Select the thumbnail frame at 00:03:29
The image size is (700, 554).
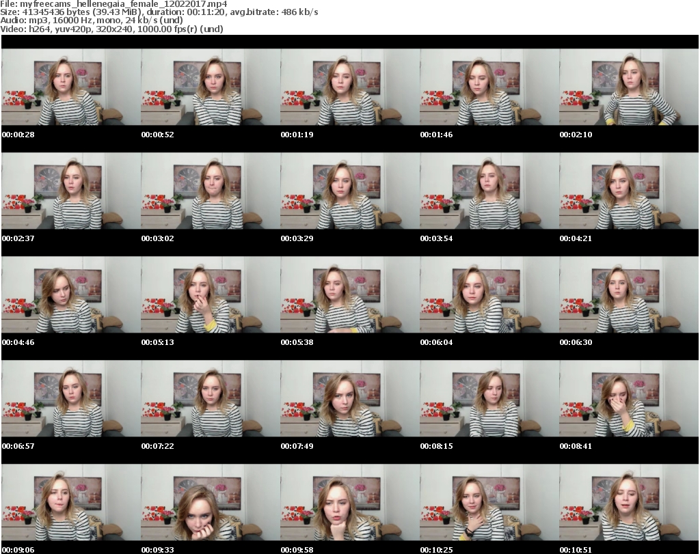click(x=350, y=191)
